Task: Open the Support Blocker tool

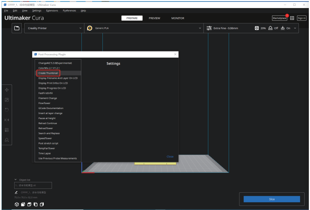Action: click(7, 140)
